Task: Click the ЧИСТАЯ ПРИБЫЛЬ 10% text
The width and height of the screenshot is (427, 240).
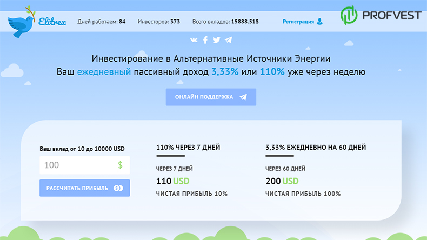Action: click(192, 194)
